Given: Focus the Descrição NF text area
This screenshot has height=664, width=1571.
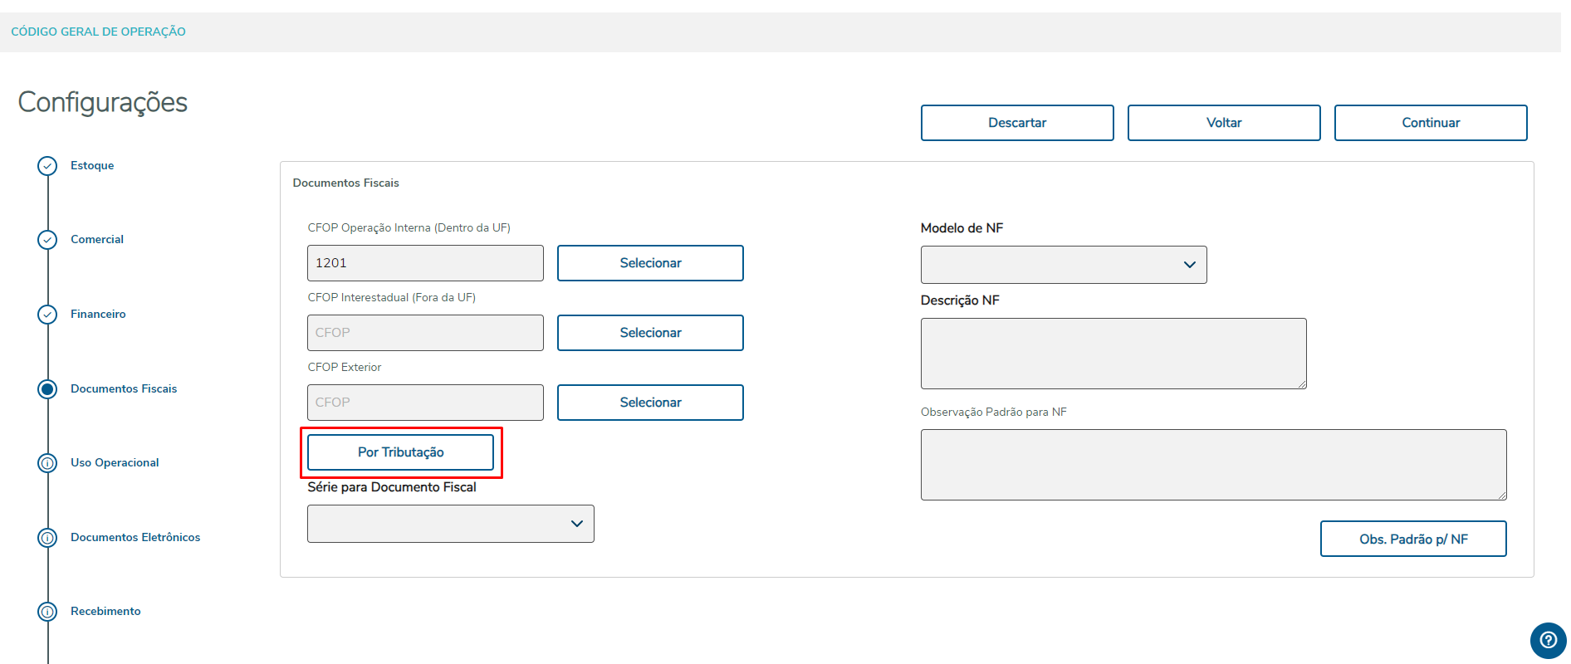Looking at the screenshot, I should coord(1113,354).
